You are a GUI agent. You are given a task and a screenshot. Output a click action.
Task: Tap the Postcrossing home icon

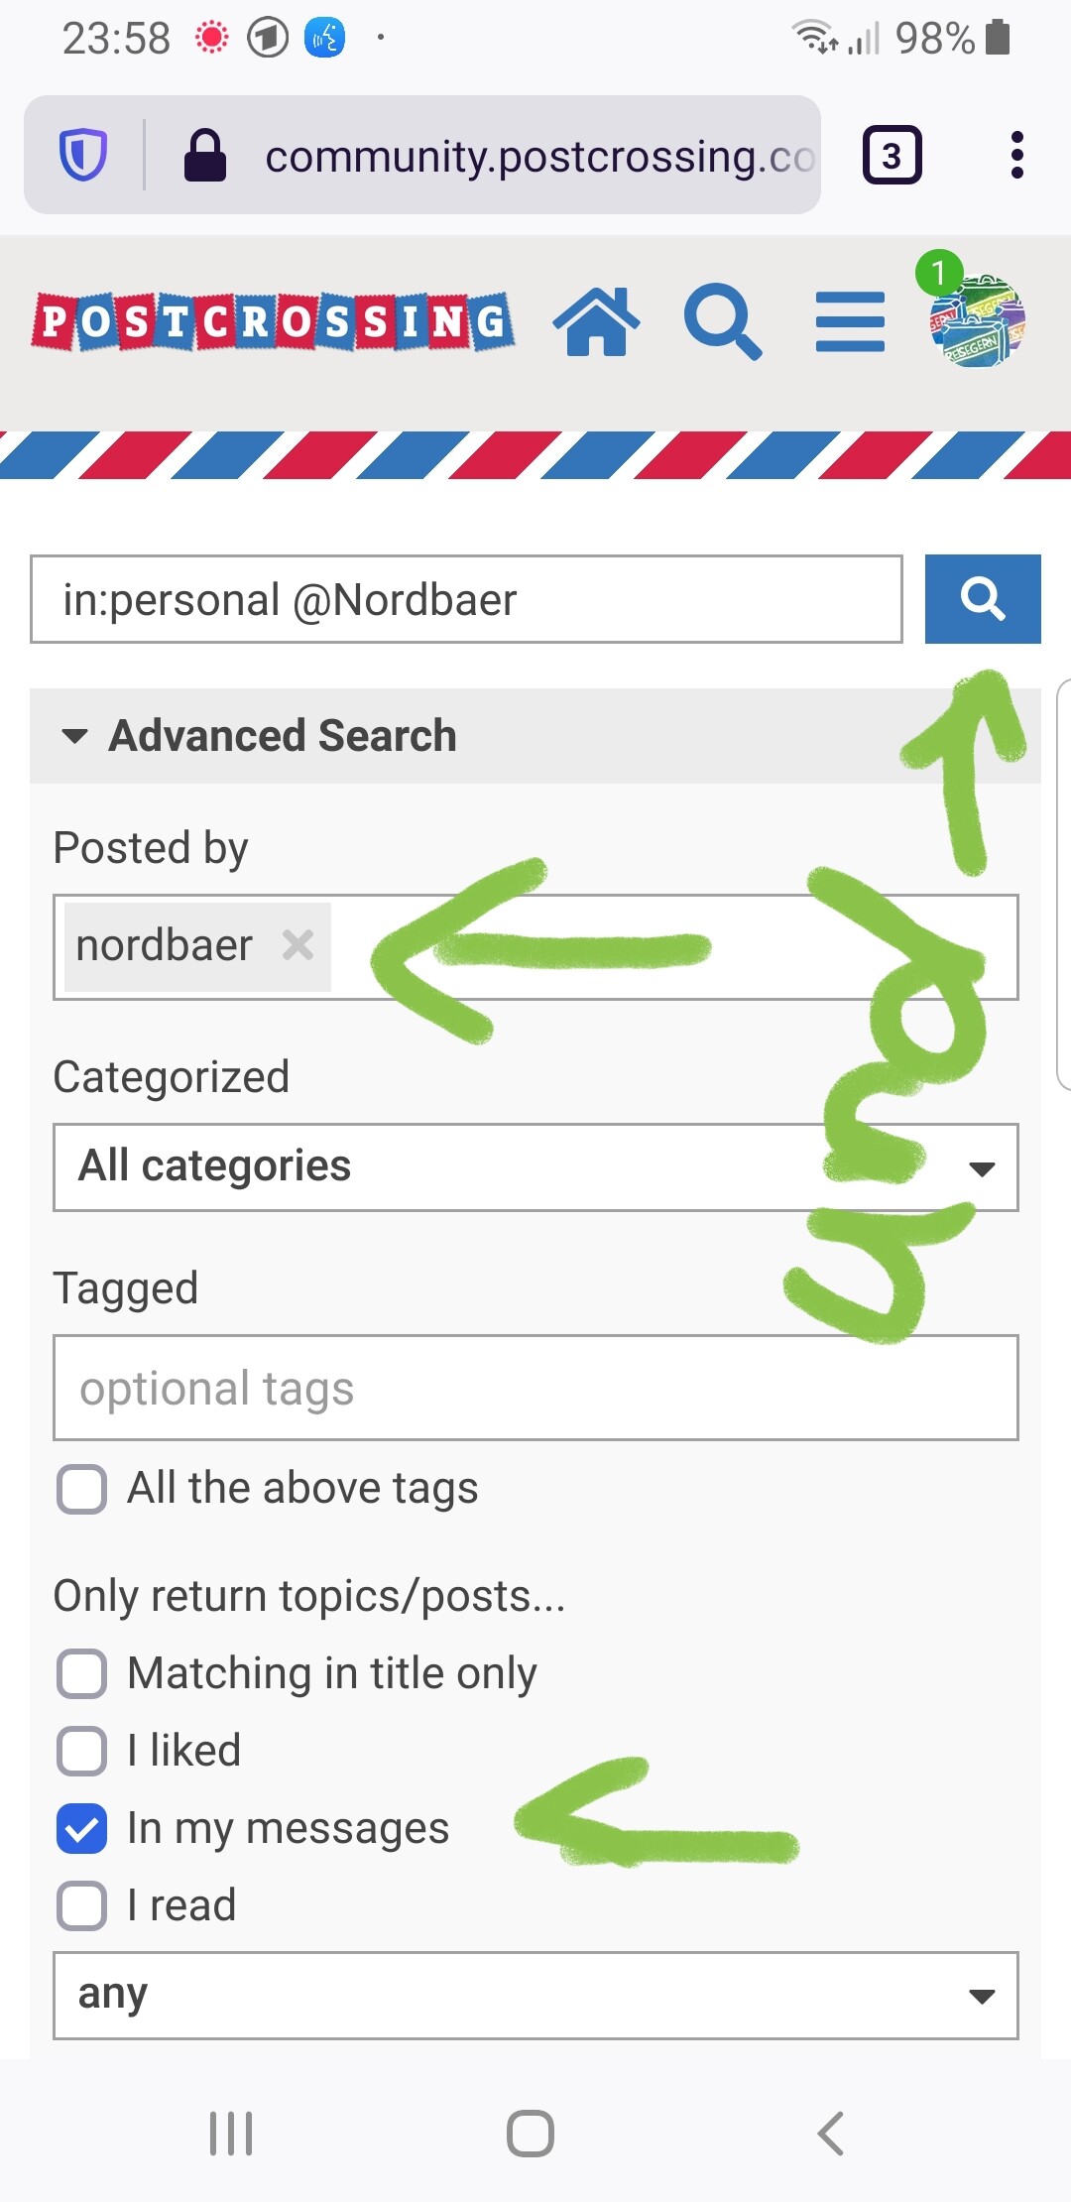pyautogui.click(x=596, y=321)
